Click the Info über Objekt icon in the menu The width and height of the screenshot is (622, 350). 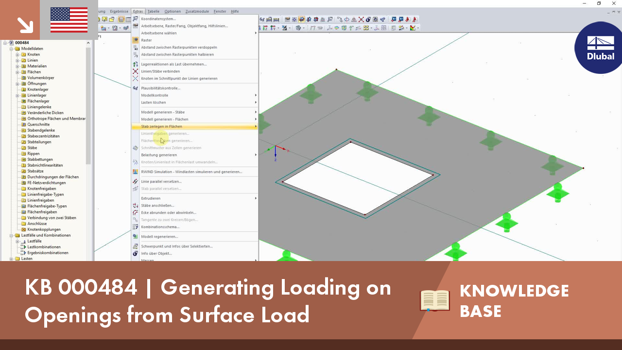[x=135, y=253]
